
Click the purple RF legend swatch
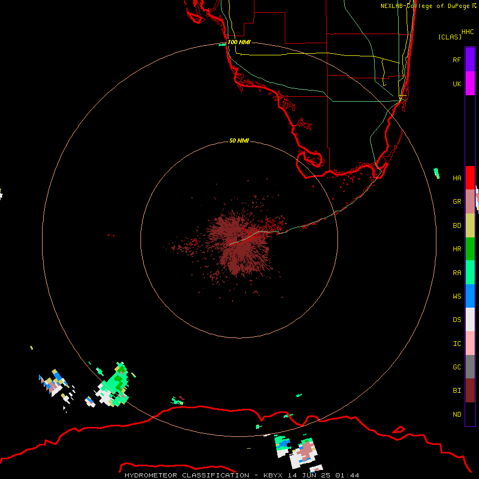click(x=470, y=60)
